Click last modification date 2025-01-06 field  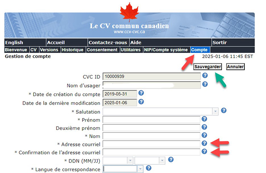pos(120,103)
